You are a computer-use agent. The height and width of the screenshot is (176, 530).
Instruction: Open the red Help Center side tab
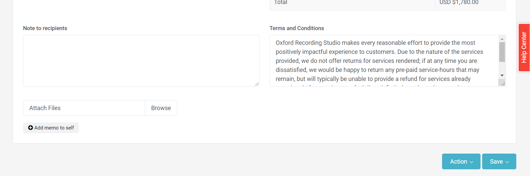pos(524,48)
